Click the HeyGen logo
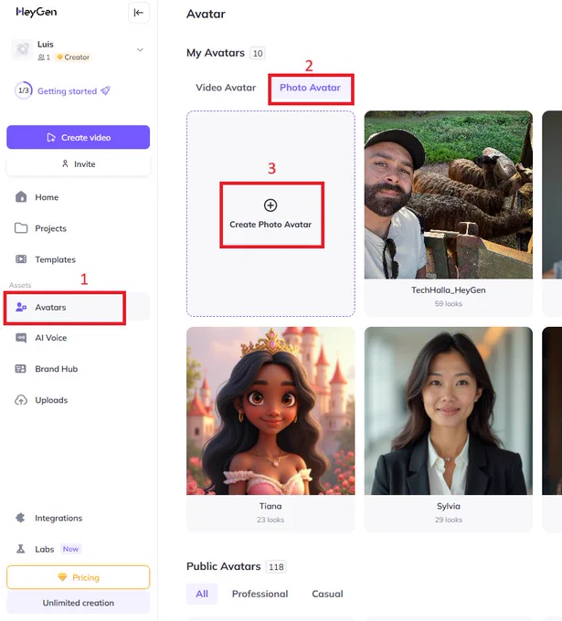562x621 pixels. (x=37, y=12)
